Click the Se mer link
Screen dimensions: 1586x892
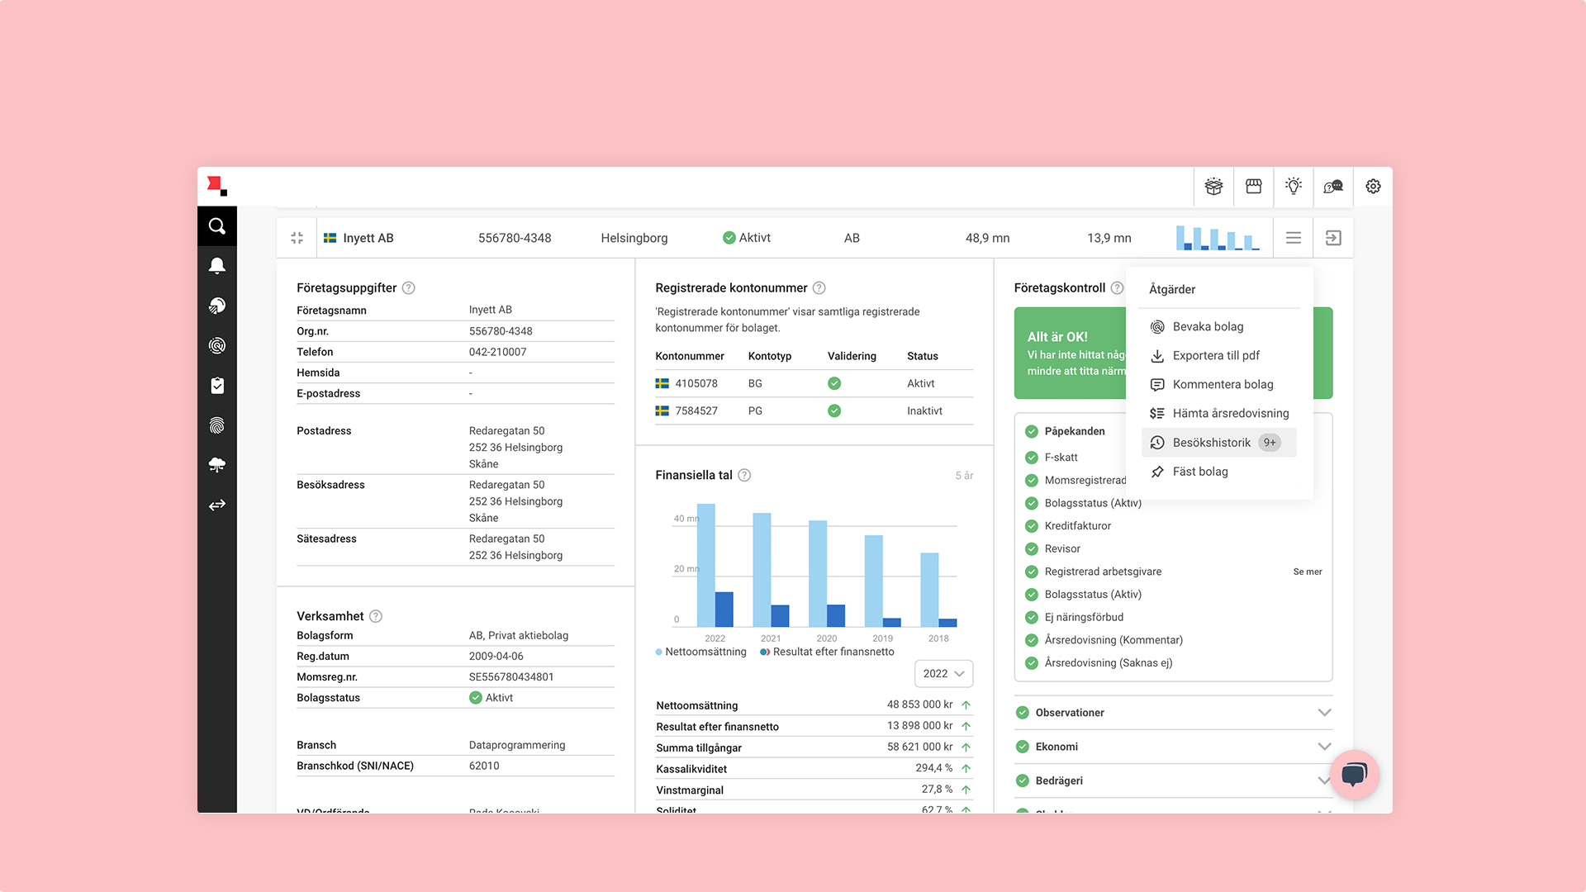click(1308, 572)
